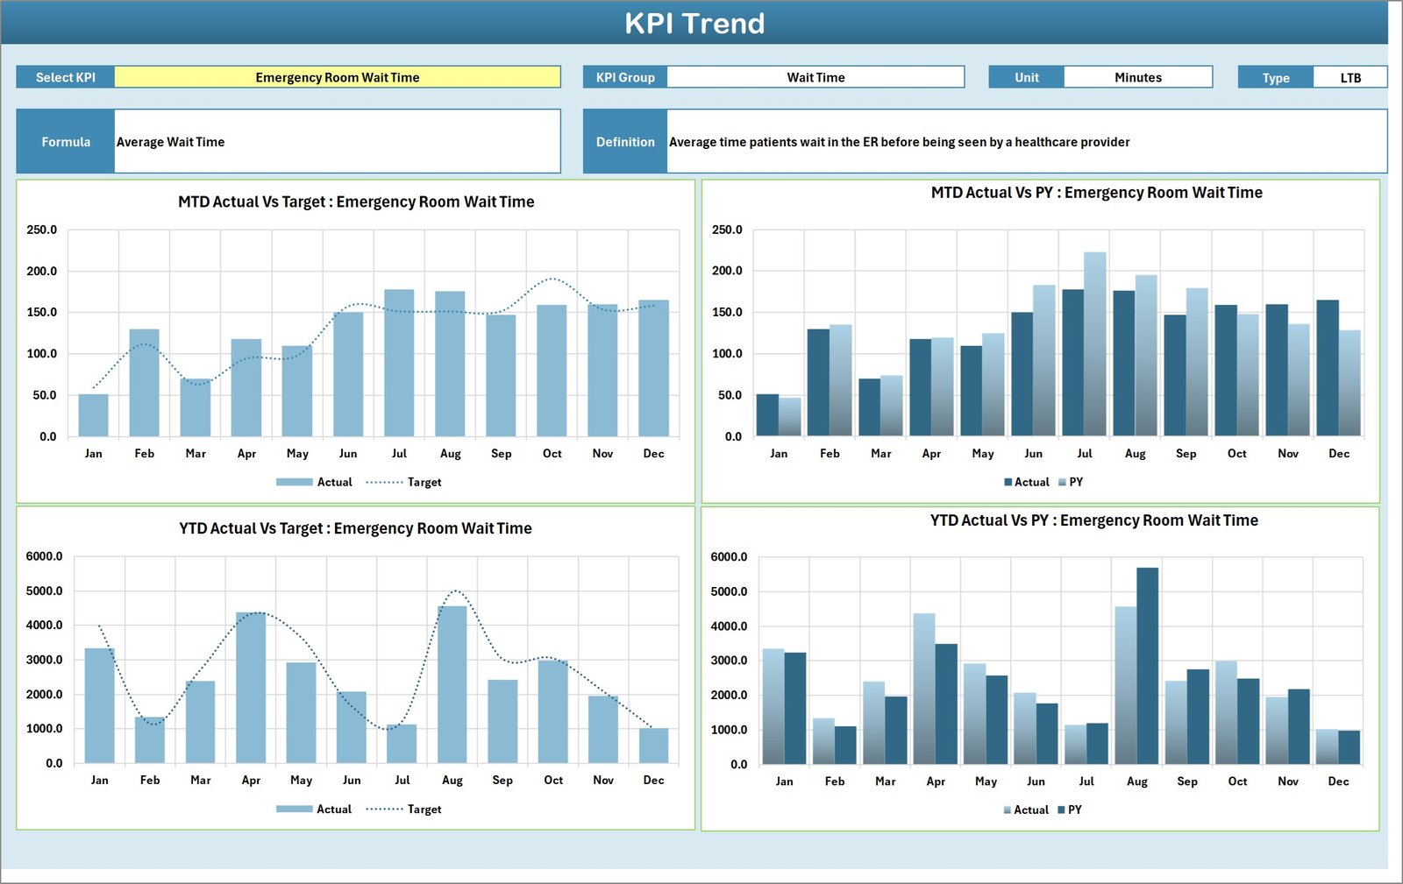Image resolution: width=1403 pixels, height=884 pixels.
Task: Click the Definition text box
Action: coord(965,141)
